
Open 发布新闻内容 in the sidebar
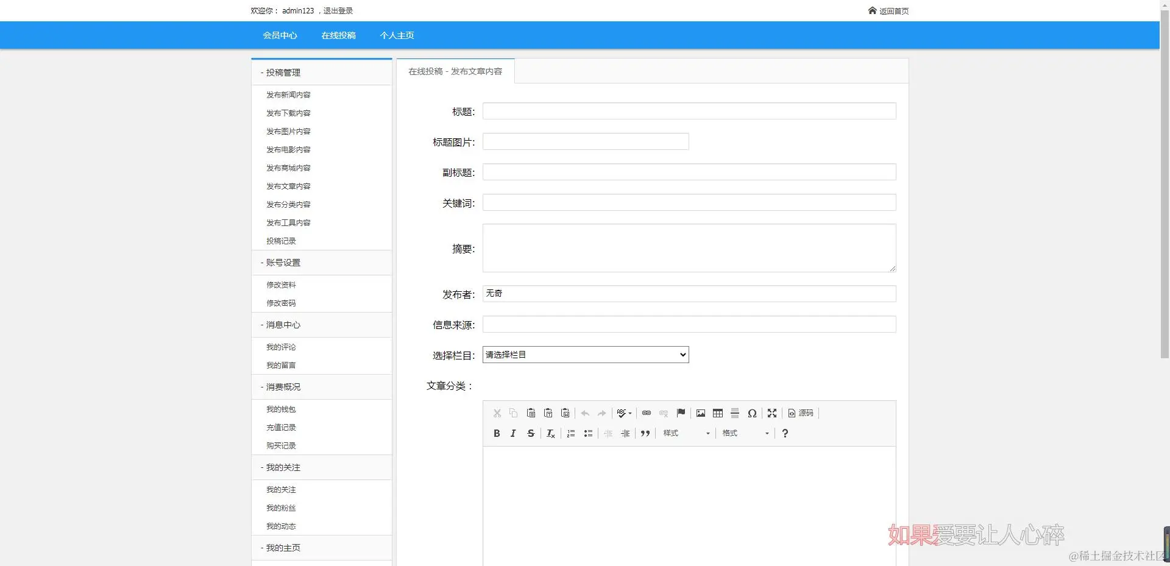coord(288,94)
